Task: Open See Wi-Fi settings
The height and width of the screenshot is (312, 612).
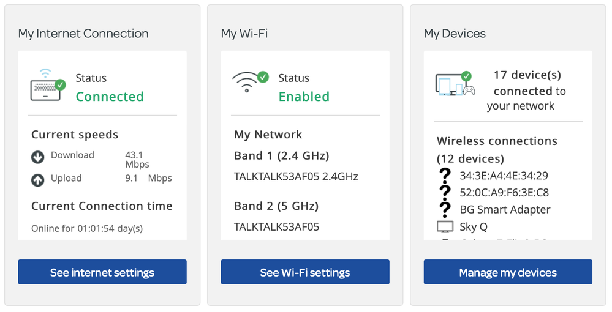Action: tap(305, 272)
